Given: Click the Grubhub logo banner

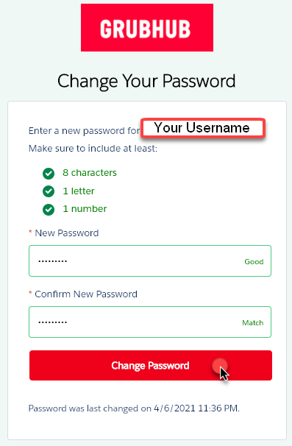Looking at the screenshot, I should point(147,27).
